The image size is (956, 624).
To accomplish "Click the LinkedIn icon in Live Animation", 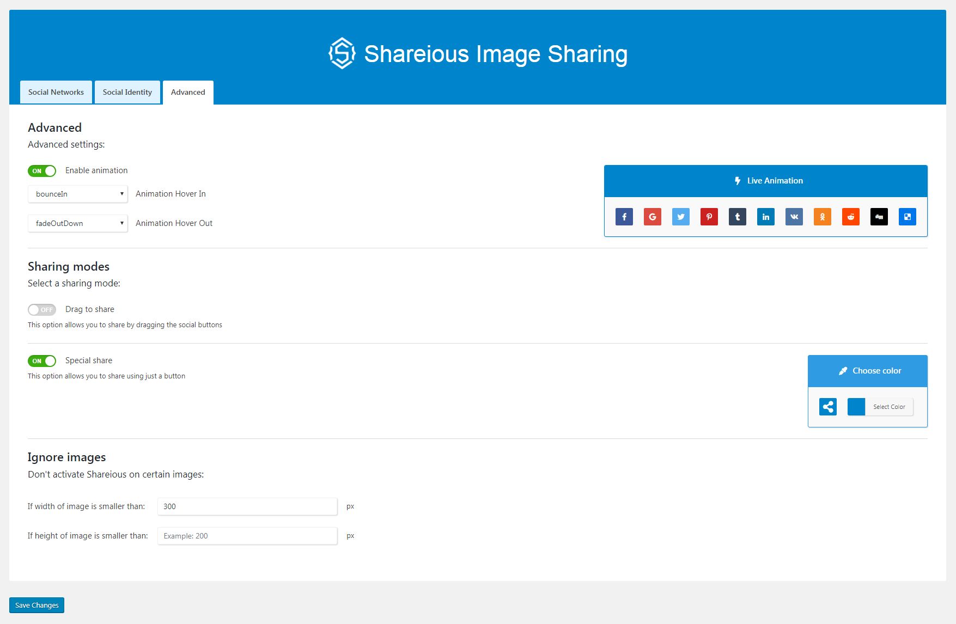I will click(766, 217).
